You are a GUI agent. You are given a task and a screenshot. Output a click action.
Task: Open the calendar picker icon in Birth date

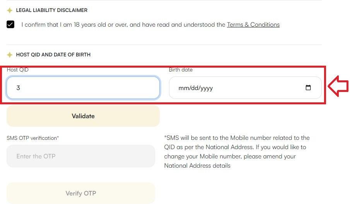308,87
